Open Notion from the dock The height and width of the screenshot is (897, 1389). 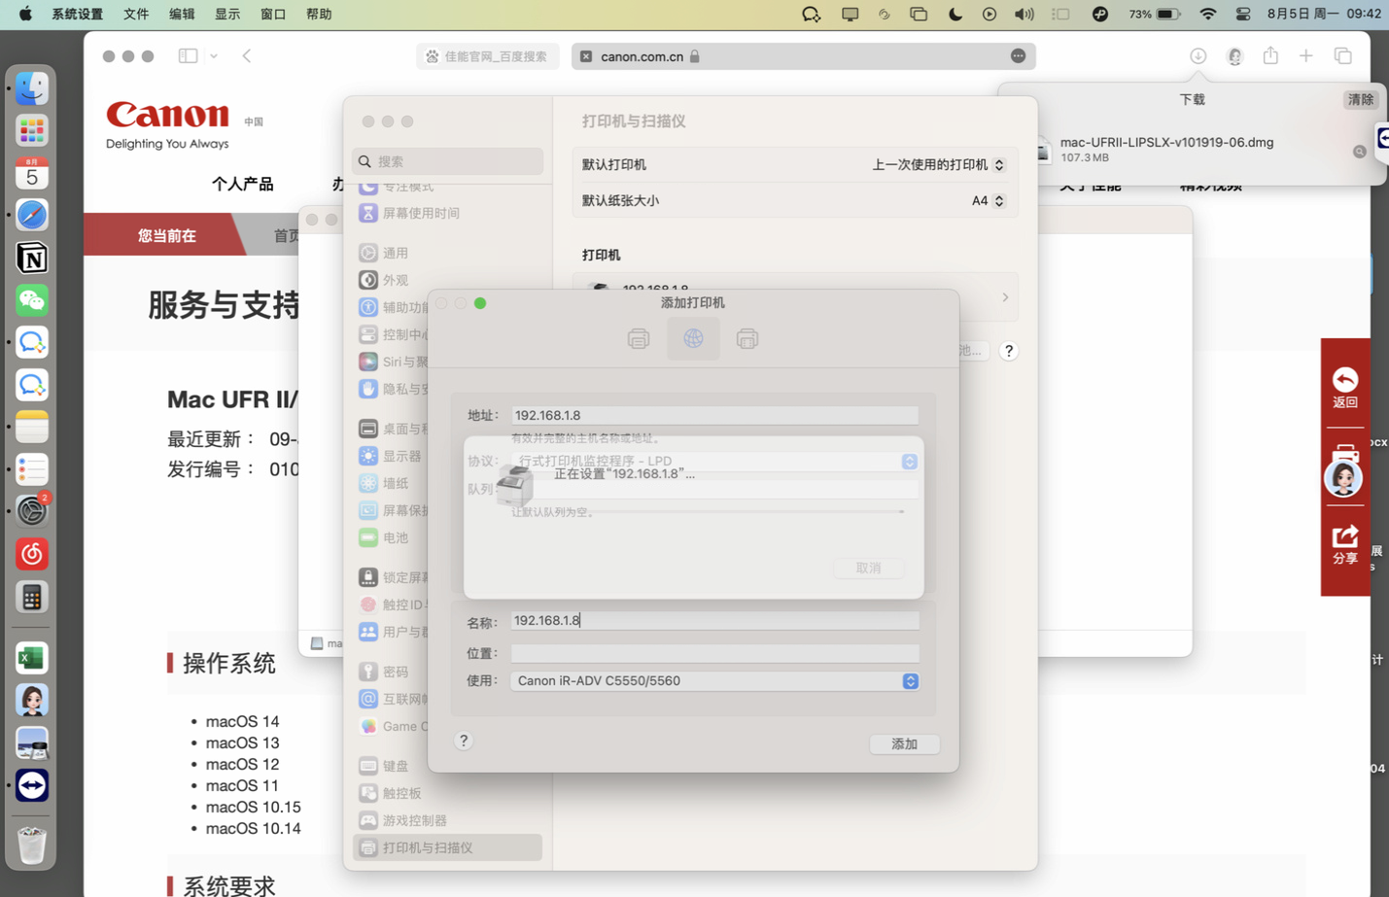click(32, 258)
